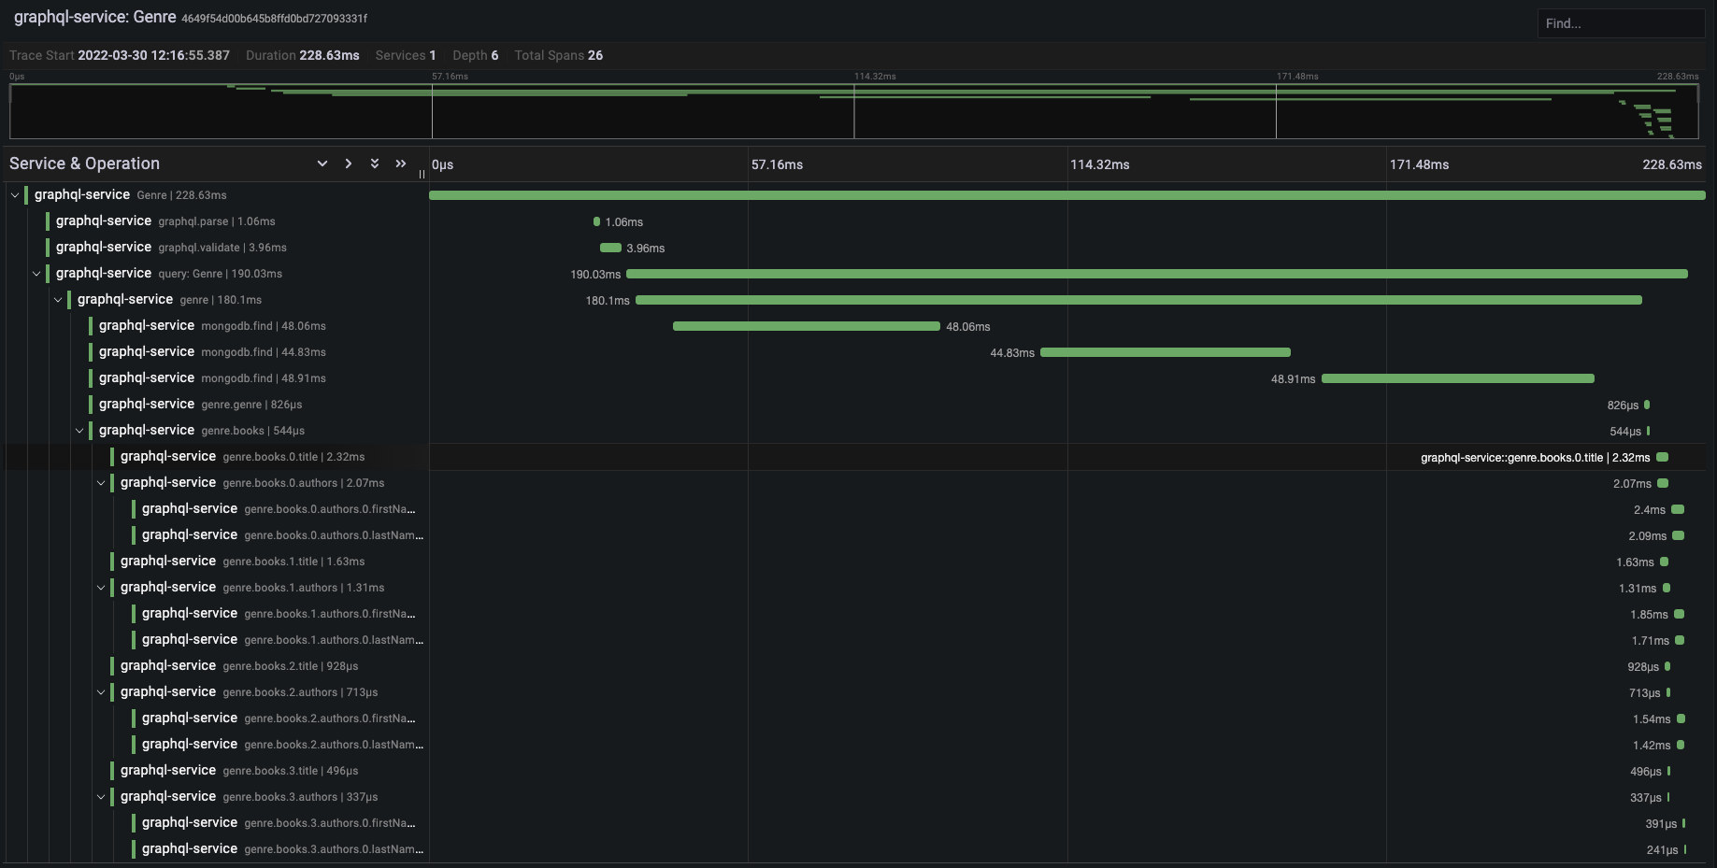Screen dimensions: 1717x868
Task: Collapse genre.books.0.authors child spans
Action: click(101, 483)
